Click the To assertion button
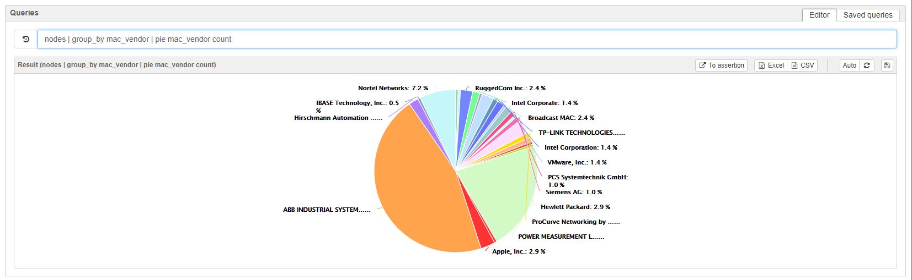The height and width of the screenshot is (280, 912). (x=722, y=65)
